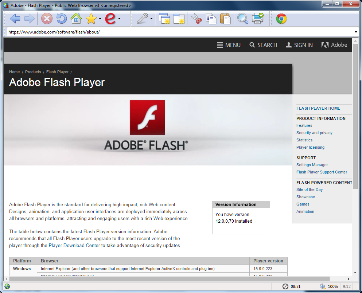The height and width of the screenshot is (293, 362).
Task: Click the page scrollbar down arrow
Action: pos(355,273)
